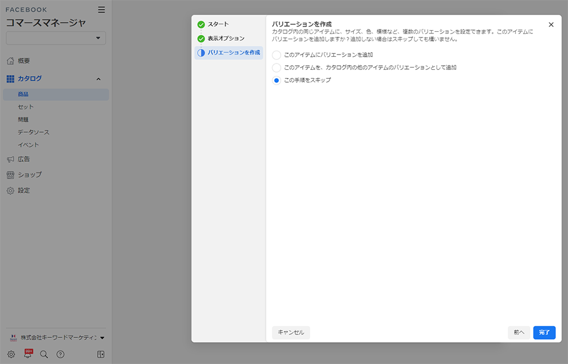Open the company account switcher arrow

click(102, 338)
